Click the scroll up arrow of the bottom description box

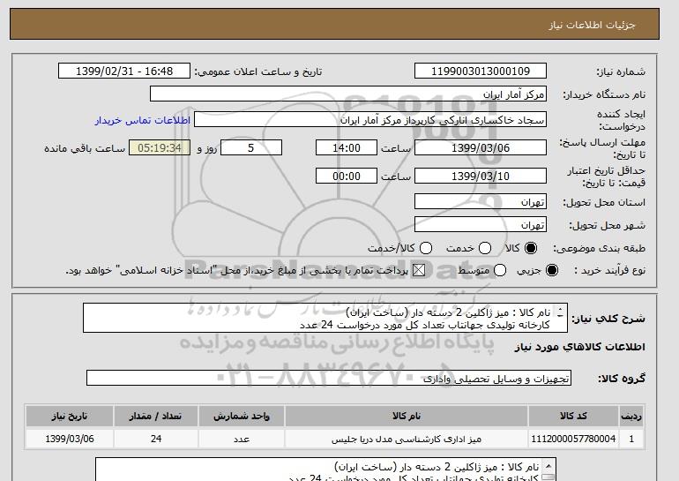point(548,466)
